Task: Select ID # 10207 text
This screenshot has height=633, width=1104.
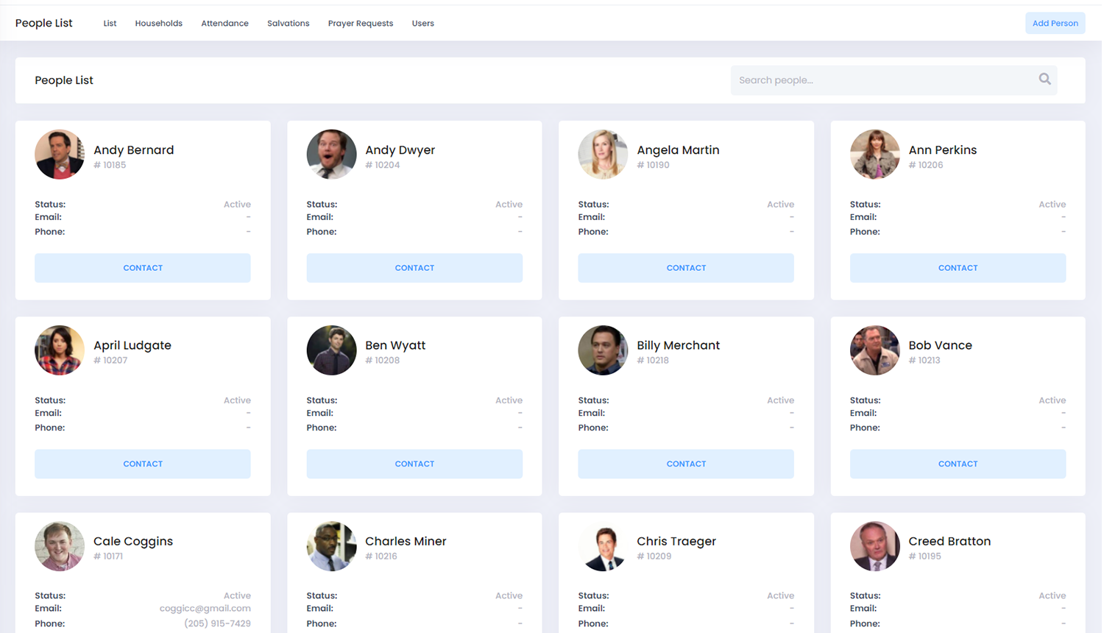Action: coord(110,361)
